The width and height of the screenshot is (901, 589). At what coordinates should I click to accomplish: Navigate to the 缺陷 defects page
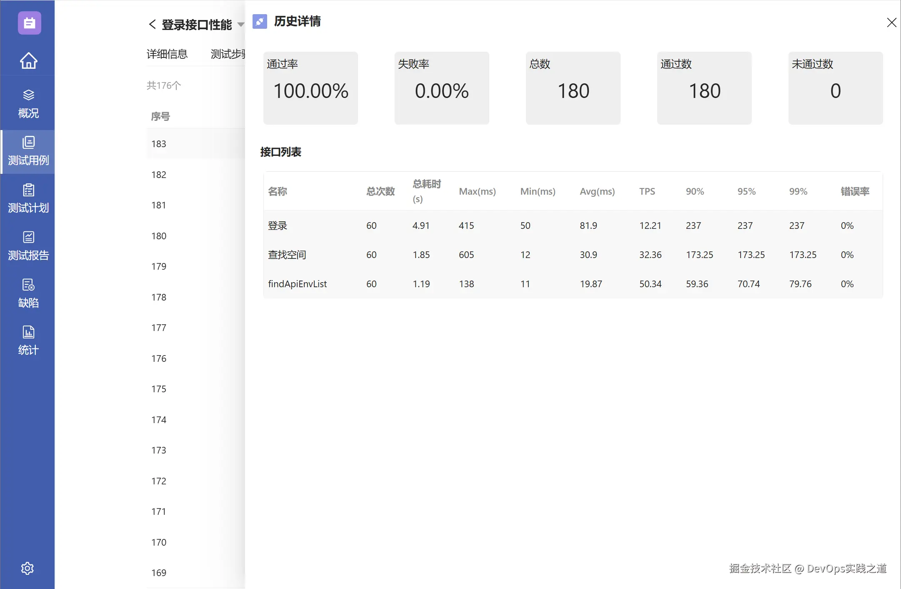(x=28, y=293)
